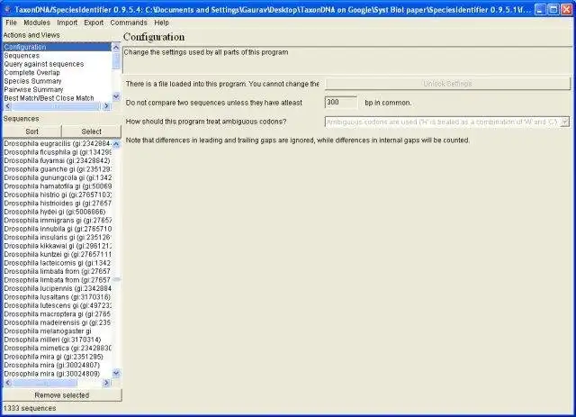The image size is (576, 417).
Task: Select Drosophila guanche sequence
Action: (57, 169)
